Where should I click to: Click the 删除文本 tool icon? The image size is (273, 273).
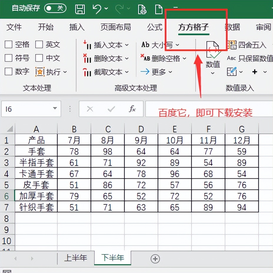(87, 59)
